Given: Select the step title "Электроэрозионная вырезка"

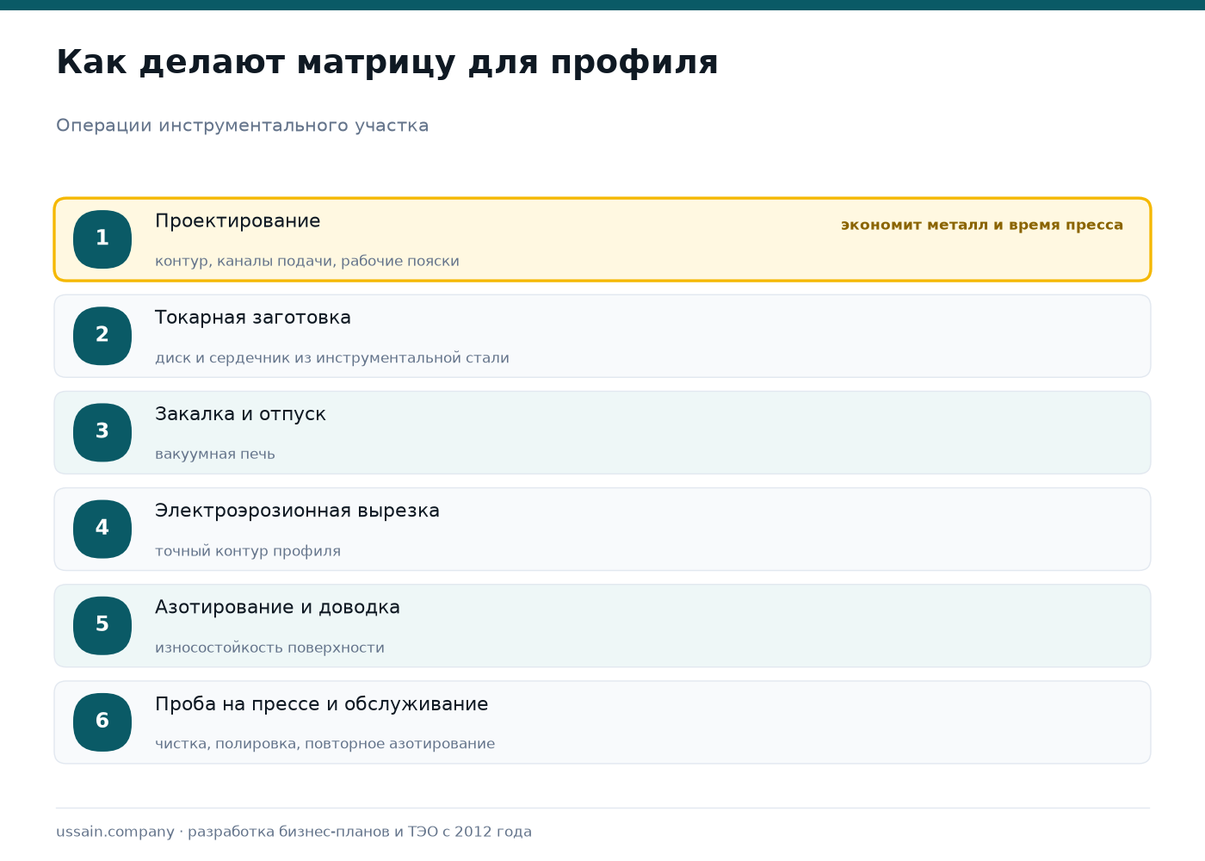Looking at the screenshot, I should (x=297, y=511).
